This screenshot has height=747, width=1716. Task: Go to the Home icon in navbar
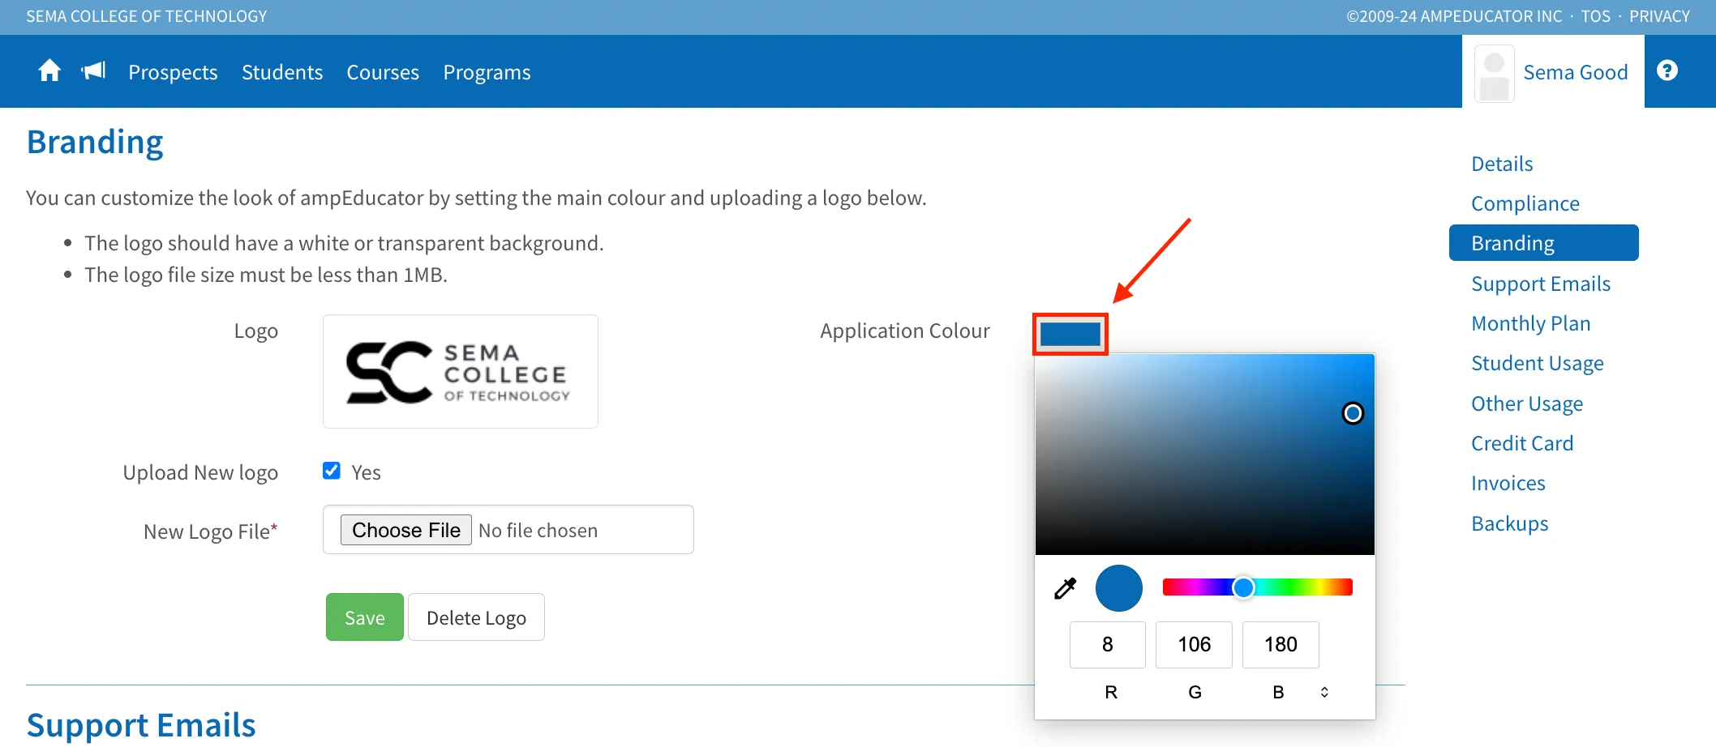pyautogui.click(x=49, y=71)
